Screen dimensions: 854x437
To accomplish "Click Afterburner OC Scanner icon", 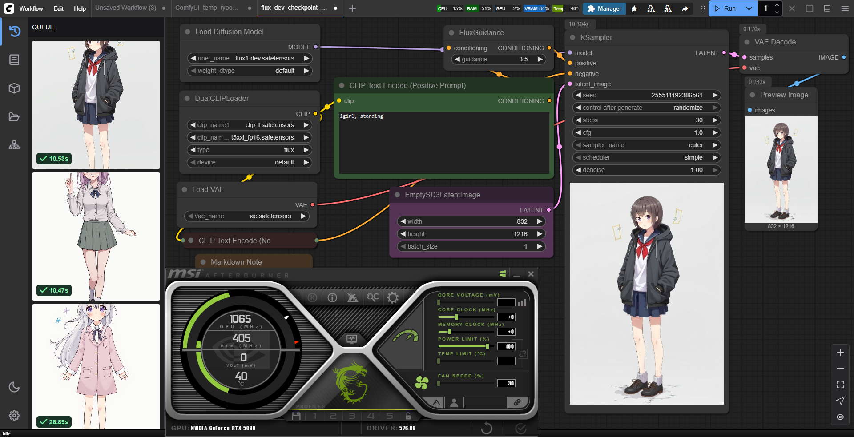I will pos(373,297).
